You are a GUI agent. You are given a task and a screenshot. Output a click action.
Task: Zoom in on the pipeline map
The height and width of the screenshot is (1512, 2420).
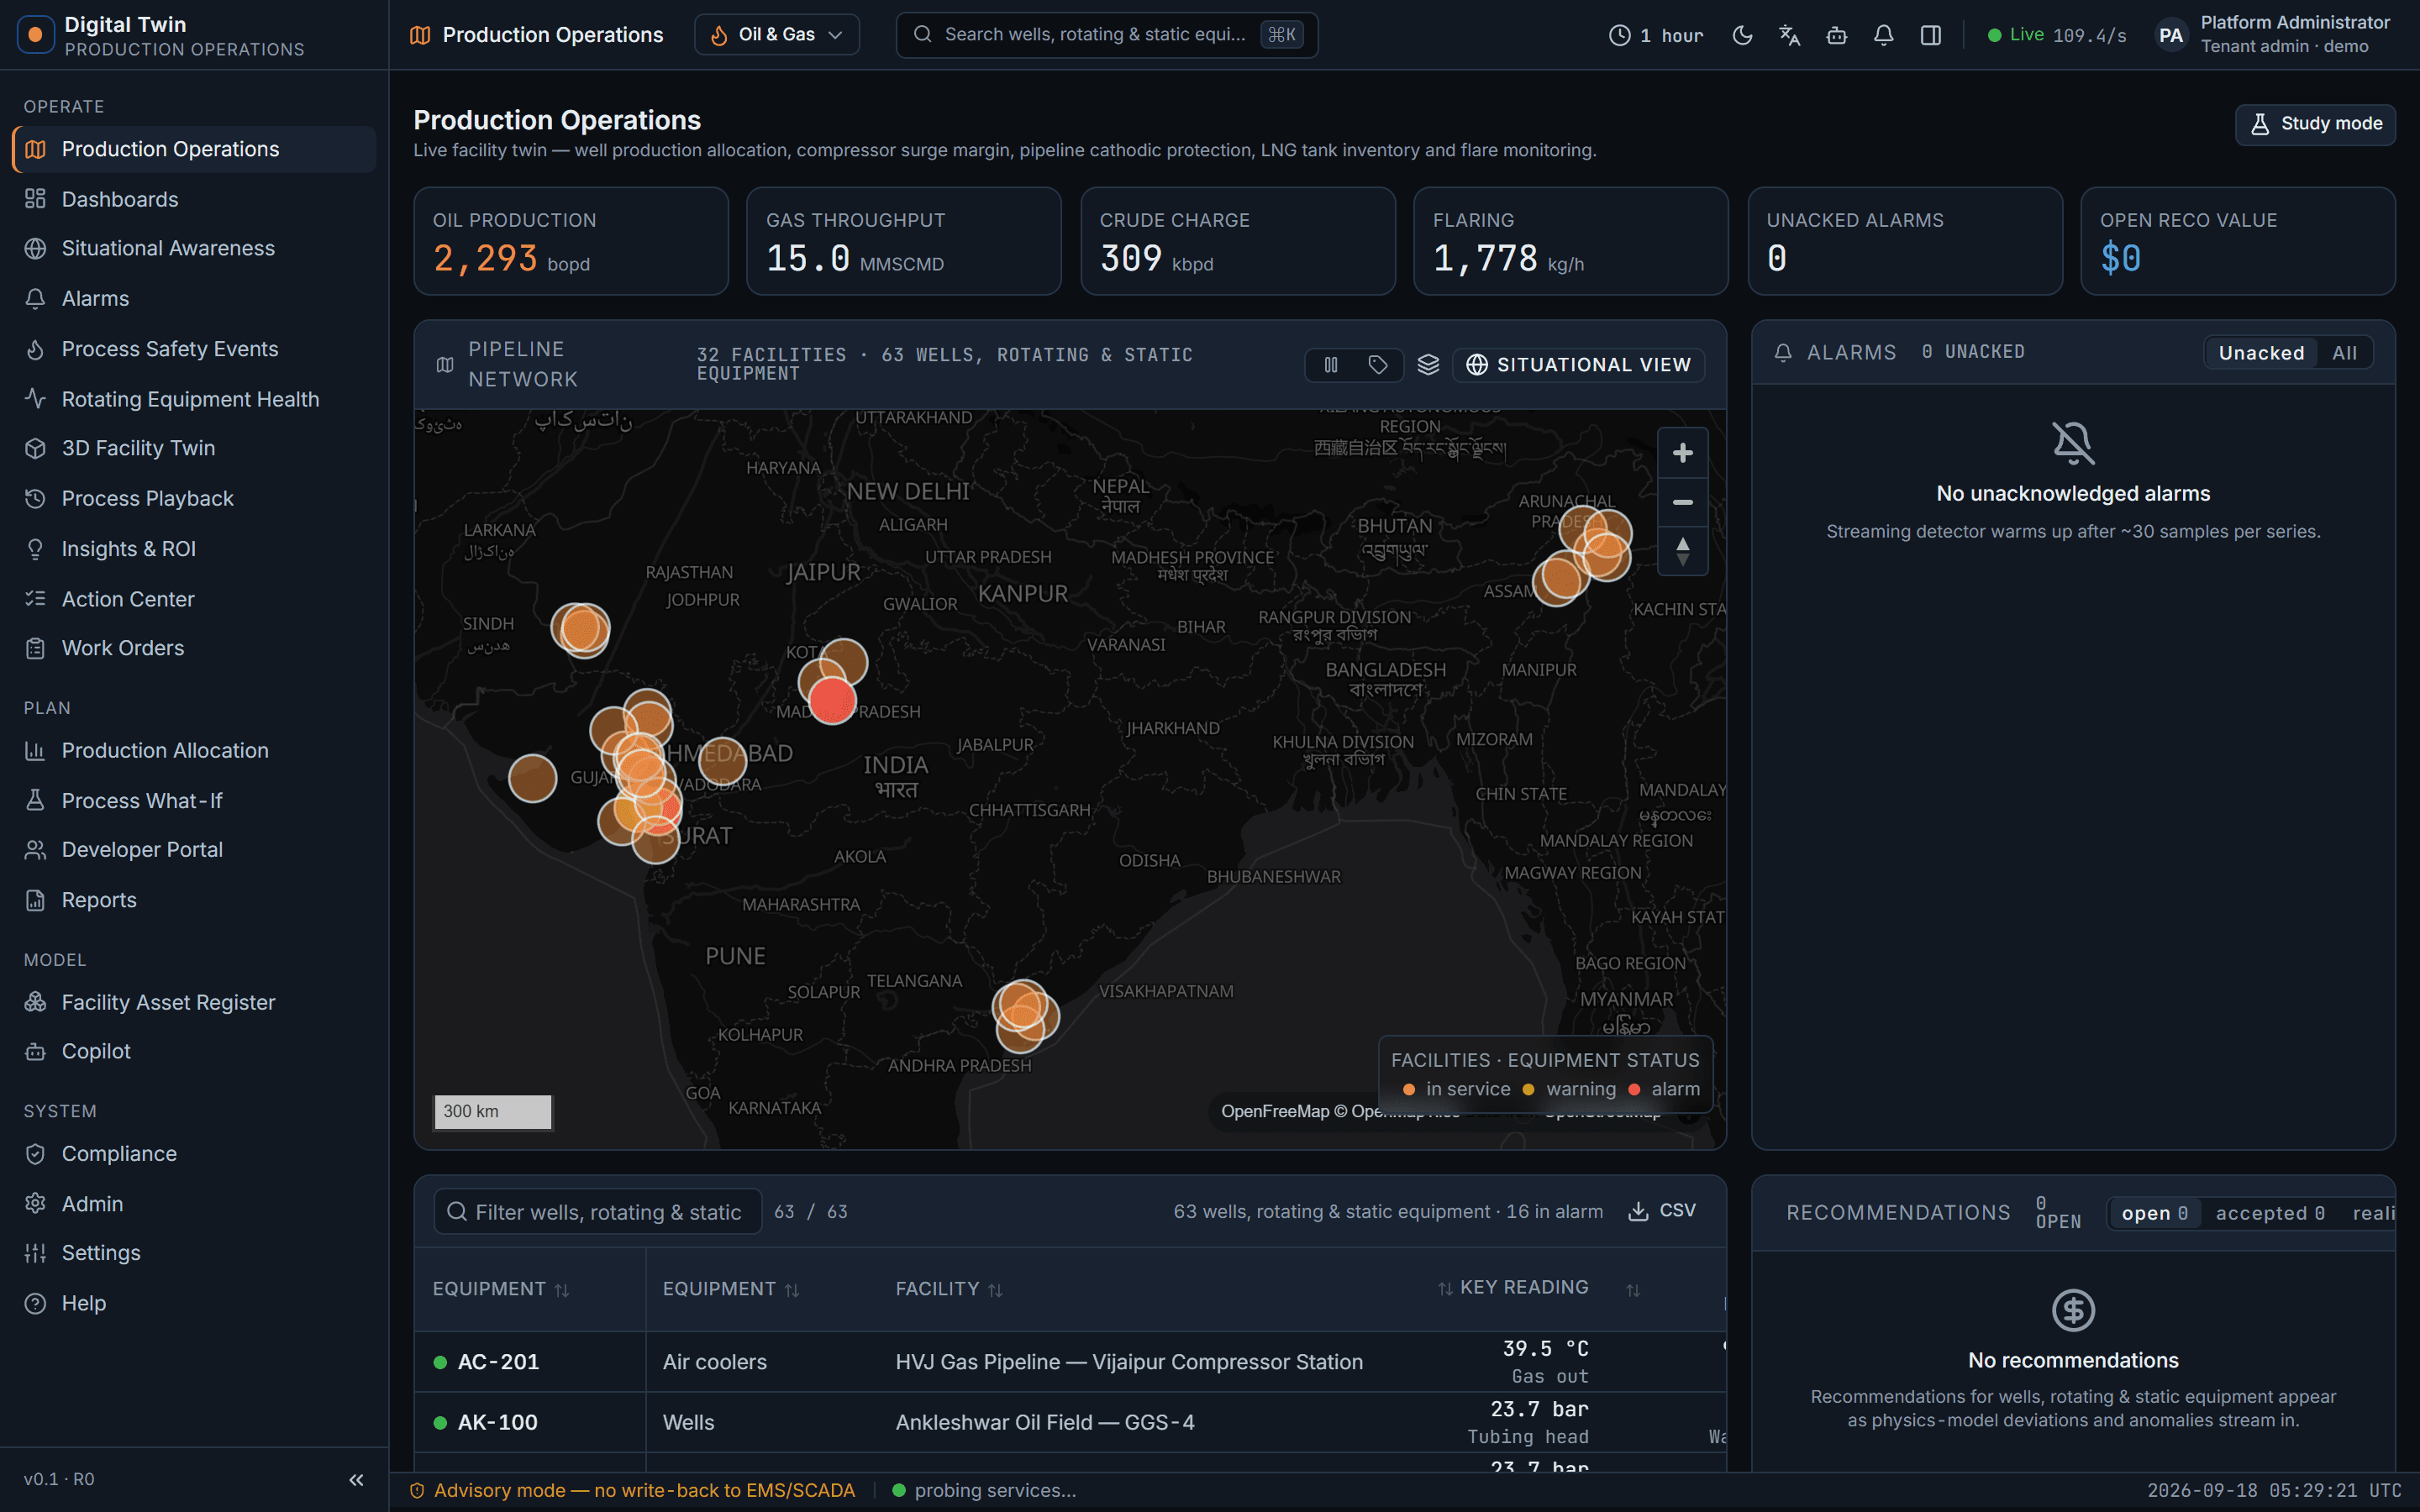click(1682, 453)
